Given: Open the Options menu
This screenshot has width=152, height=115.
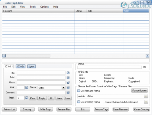Looking at the screenshot, I should (x=44, y=7).
